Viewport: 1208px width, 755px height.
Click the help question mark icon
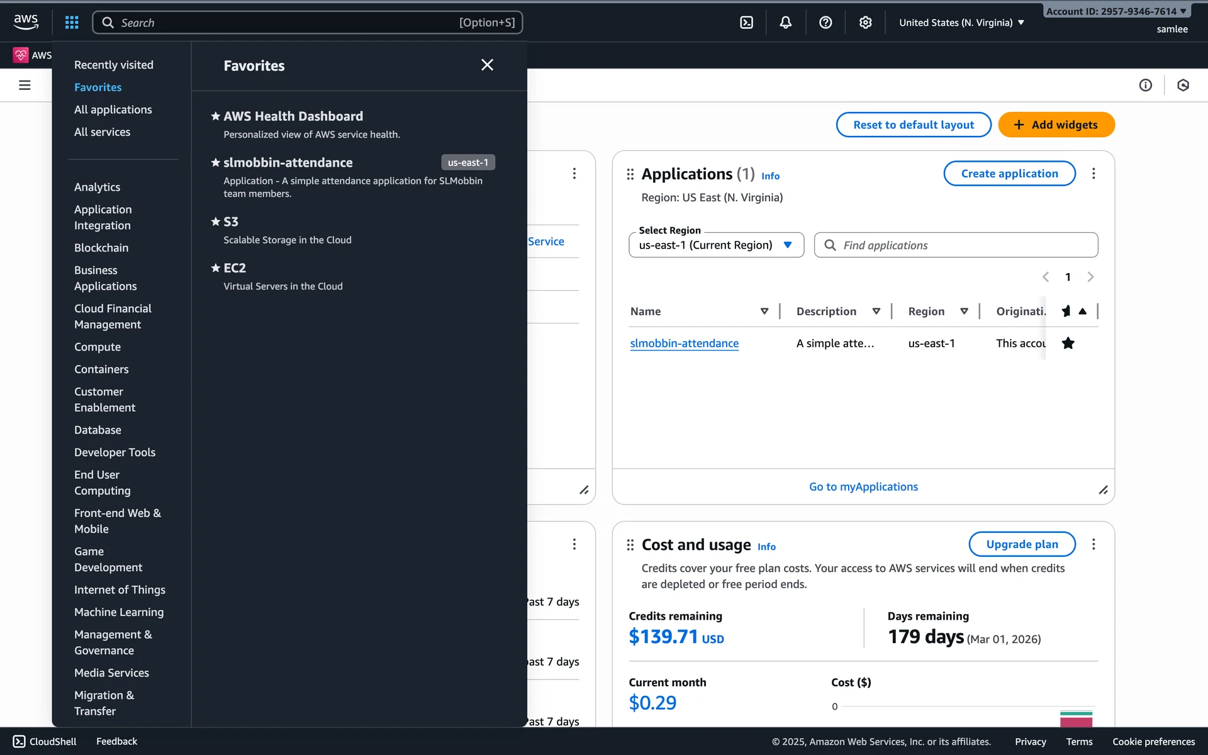(x=825, y=23)
